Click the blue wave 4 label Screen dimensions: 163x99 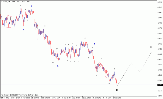tap(94, 44)
